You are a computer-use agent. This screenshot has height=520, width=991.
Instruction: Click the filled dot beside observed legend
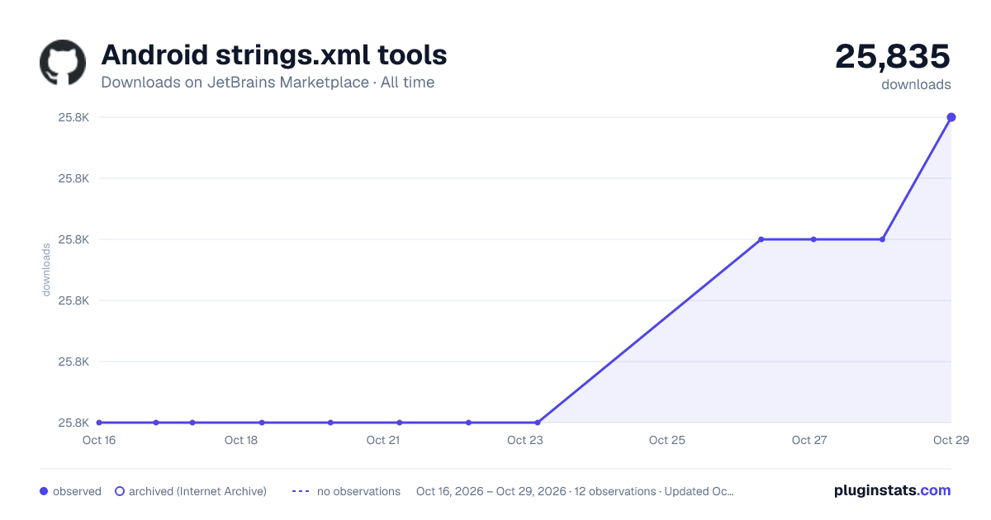click(x=44, y=491)
